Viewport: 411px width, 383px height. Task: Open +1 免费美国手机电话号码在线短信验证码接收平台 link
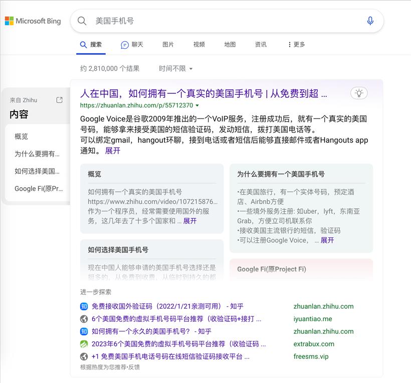170,356
